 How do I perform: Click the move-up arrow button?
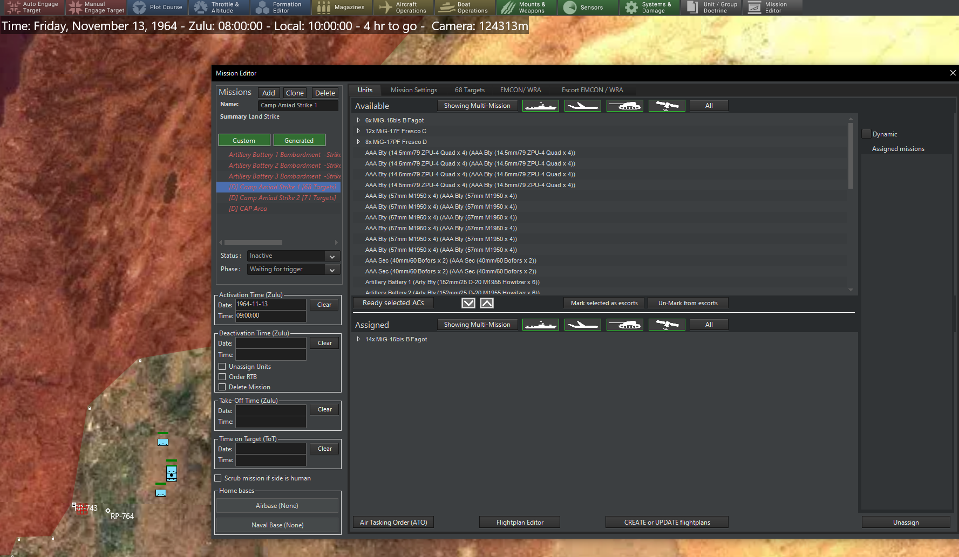487,303
